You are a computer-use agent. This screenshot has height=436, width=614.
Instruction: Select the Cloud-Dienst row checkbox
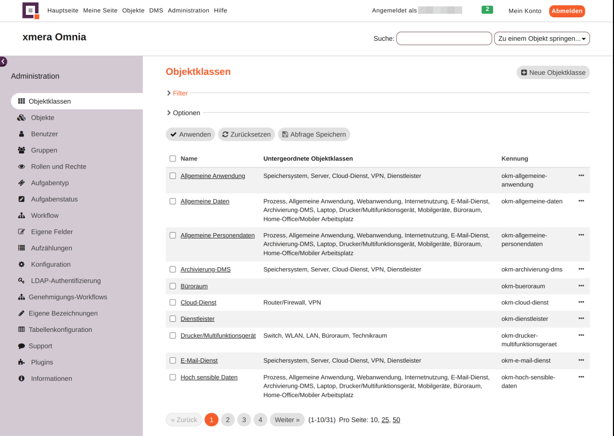(x=172, y=303)
